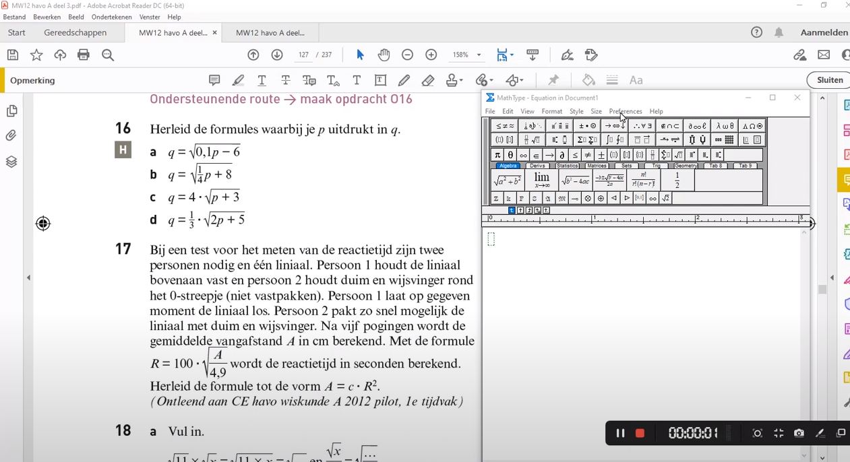Pick the eraser tool in comment toolbar

428,80
